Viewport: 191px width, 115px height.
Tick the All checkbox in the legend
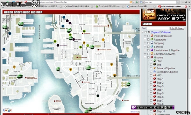(145, 32)
